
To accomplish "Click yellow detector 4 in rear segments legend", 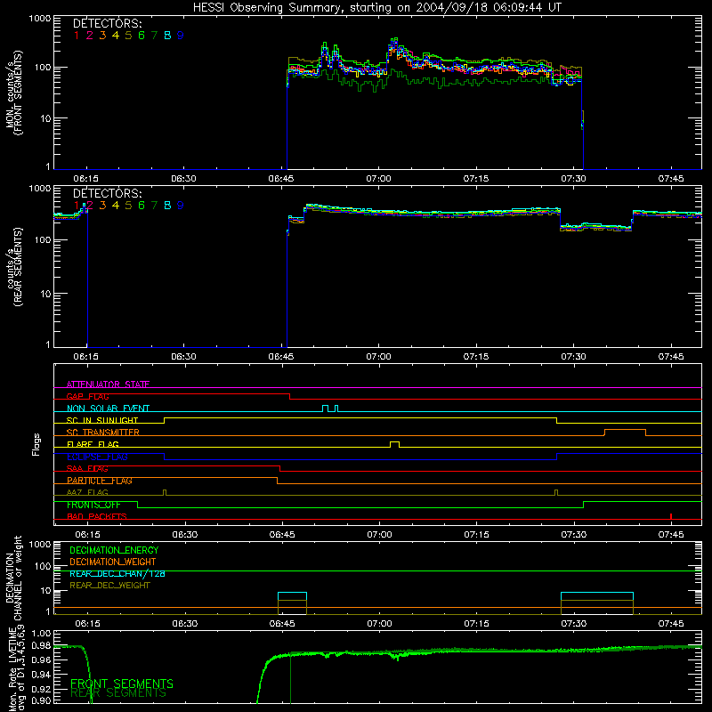I will click(116, 206).
